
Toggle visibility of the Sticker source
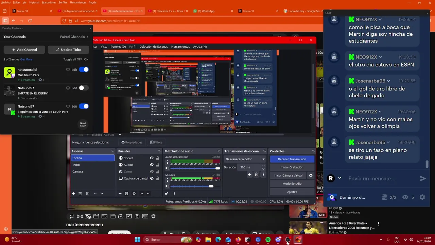pyautogui.click(x=152, y=158)
